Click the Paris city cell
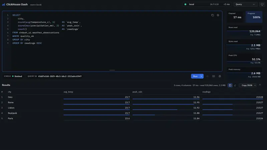This screenshot has height=150, width=267. coord(10,118)
